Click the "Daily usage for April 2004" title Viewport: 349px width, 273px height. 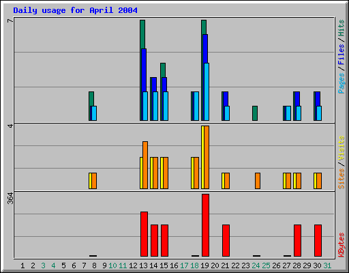[75, 10]
